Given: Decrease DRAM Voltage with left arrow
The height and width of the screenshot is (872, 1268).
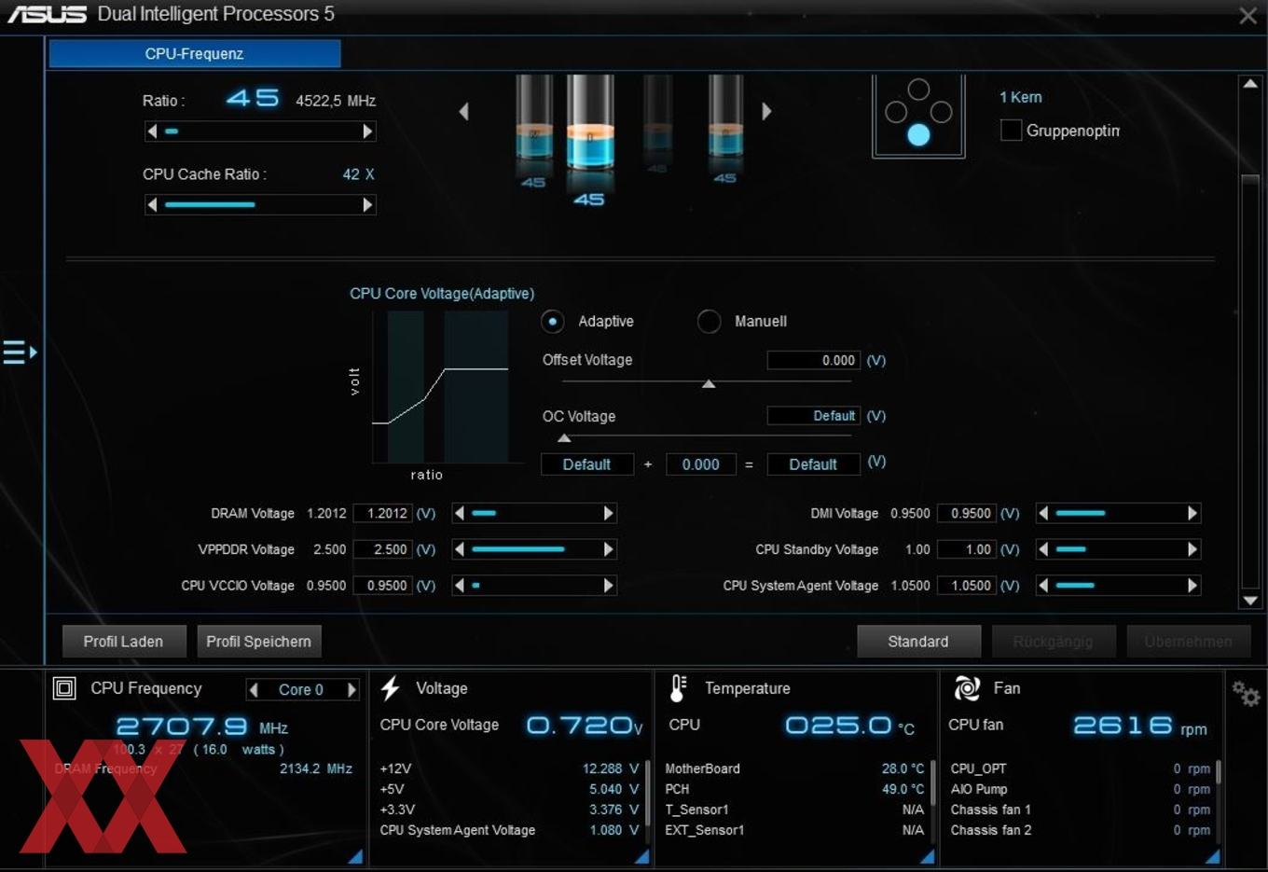Looking at the screenshot, I should pos(459,513).
